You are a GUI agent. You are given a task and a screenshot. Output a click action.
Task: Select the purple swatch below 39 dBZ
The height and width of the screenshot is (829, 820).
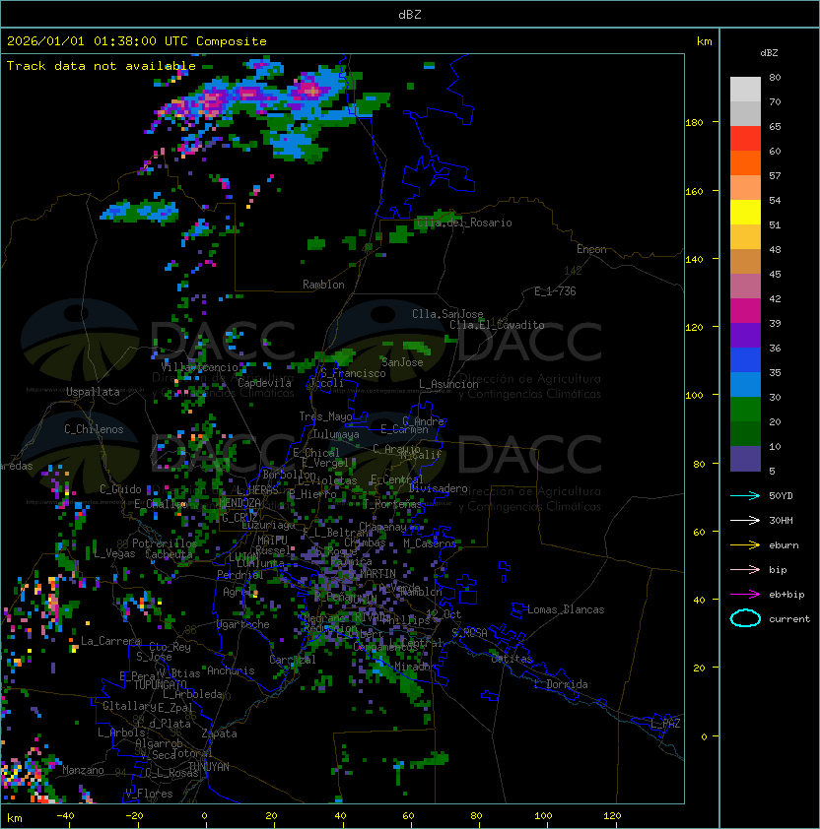[x=745, y=336]
